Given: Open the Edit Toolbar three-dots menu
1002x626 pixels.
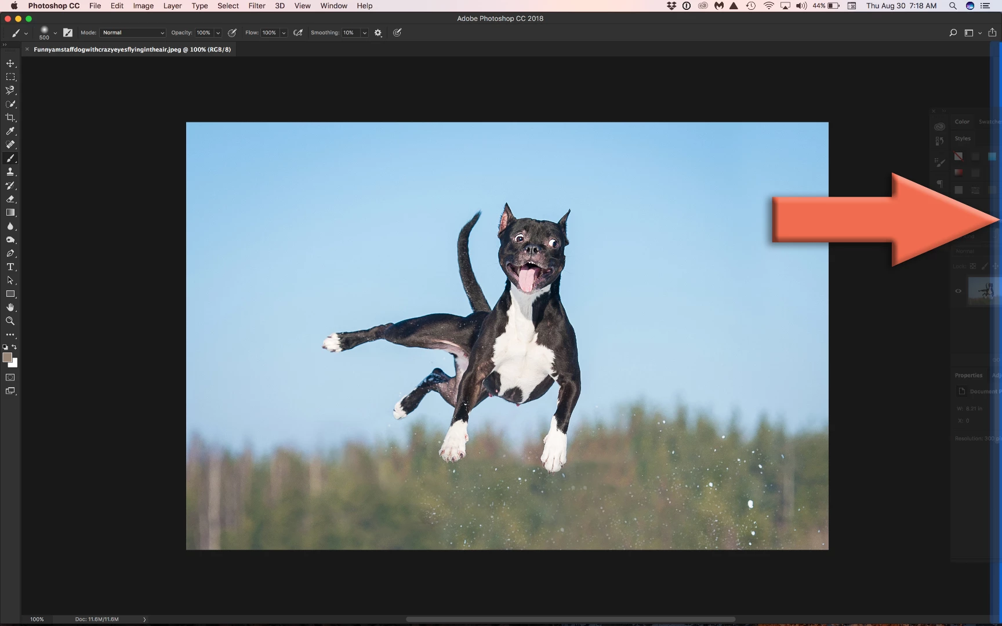Looking at the screenshot, I should point(10,334).
